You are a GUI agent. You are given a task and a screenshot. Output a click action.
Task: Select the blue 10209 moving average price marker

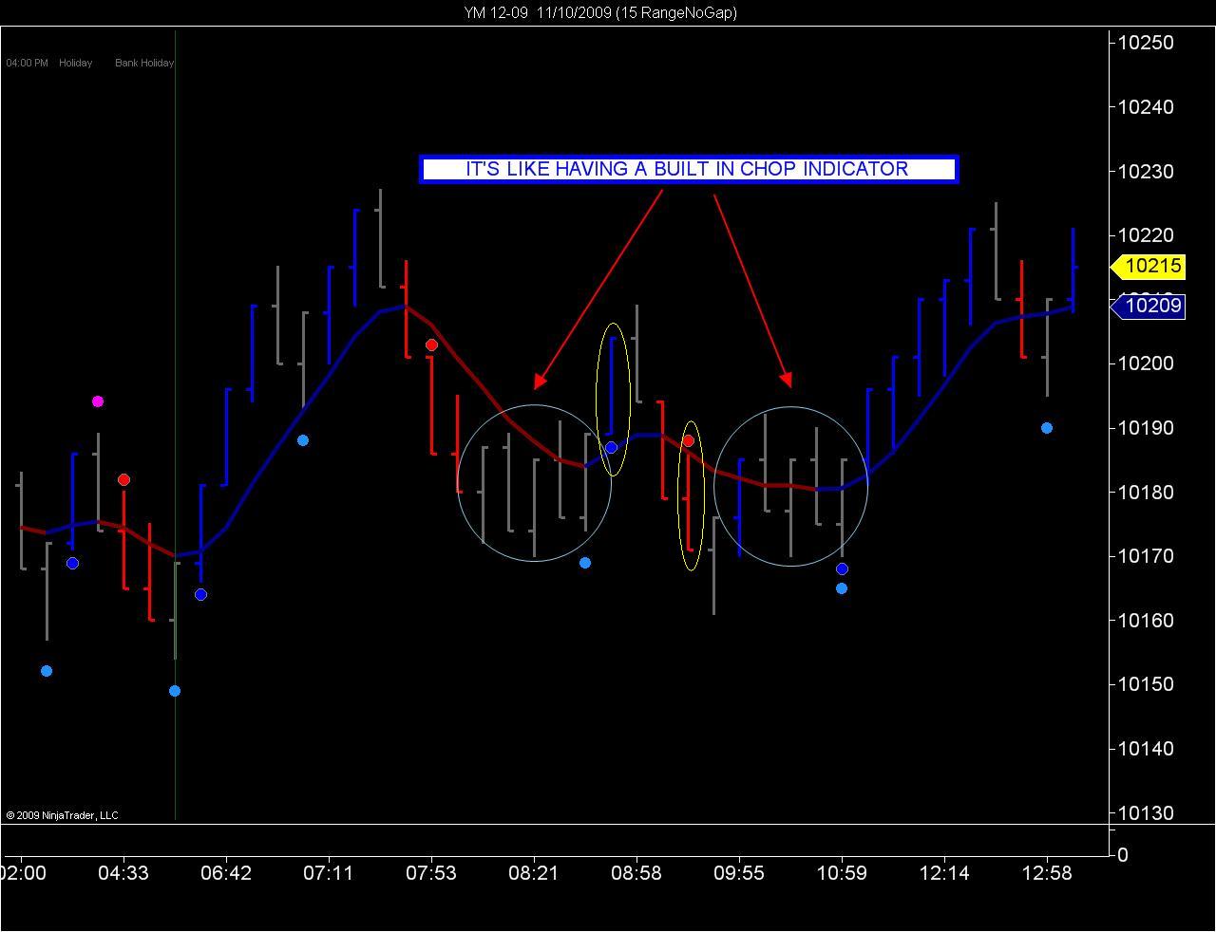coord(1148,306)
